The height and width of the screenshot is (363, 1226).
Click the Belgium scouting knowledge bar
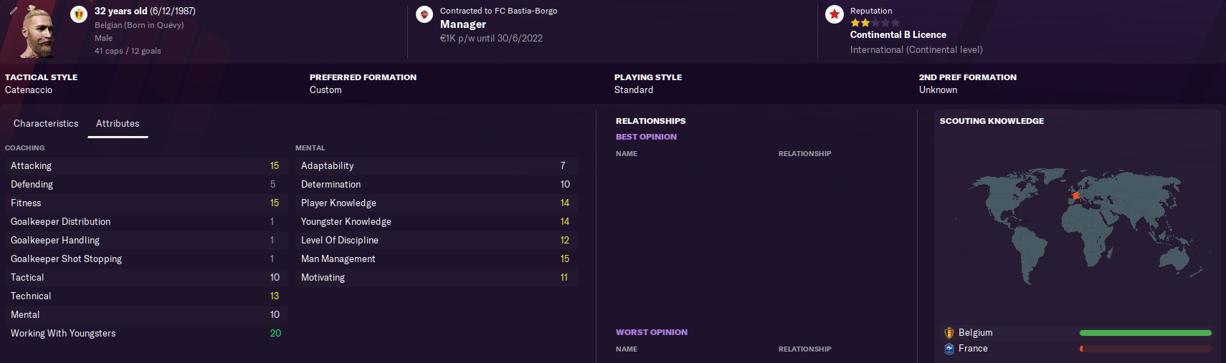coord(1145,333)
